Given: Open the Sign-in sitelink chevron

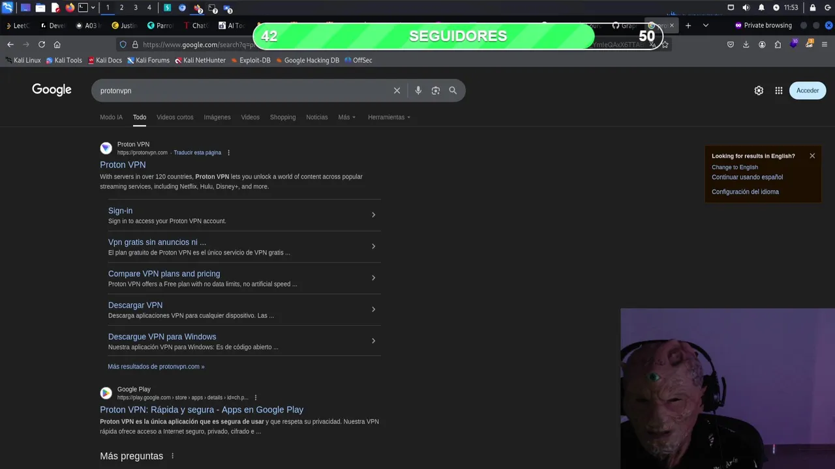Looking at the screenshot, I should [x=373, y=215].
